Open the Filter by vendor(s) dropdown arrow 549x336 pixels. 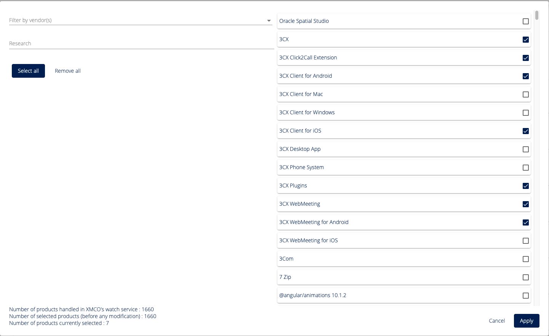click(x=269, y=21)
